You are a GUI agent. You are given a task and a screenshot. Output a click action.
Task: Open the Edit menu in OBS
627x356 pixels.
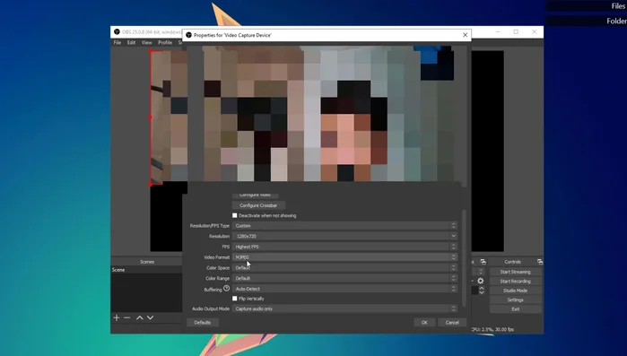pos(131,42)
